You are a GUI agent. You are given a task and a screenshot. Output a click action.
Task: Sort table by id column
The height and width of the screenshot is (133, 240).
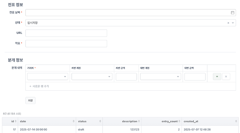click(15, 121)
